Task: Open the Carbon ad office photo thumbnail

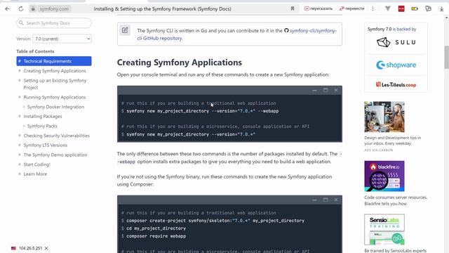Action: coord(384,117)
